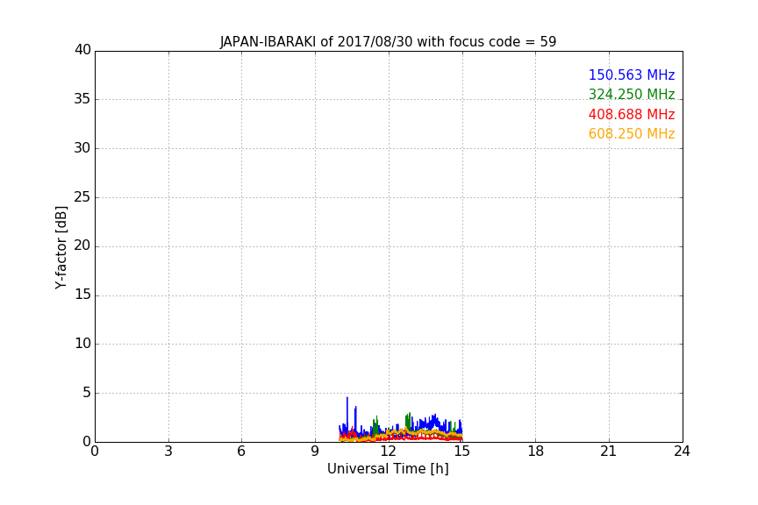The image size is (758, 505).
Task: Click the x-axis tick label 12
Action: click(388, 452)
